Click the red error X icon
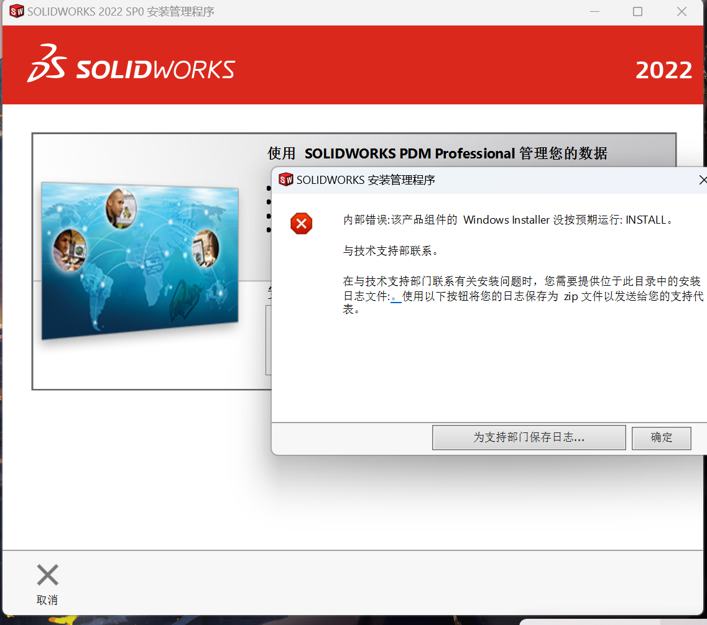This screenshot has width=707, height=625. pos(302,224)
